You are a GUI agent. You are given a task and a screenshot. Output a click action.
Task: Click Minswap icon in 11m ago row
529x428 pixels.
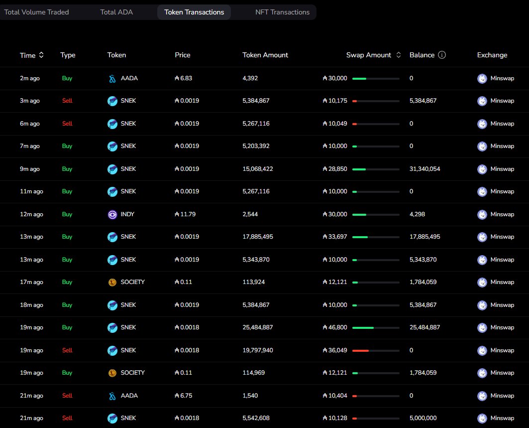(x=482, y=191)
